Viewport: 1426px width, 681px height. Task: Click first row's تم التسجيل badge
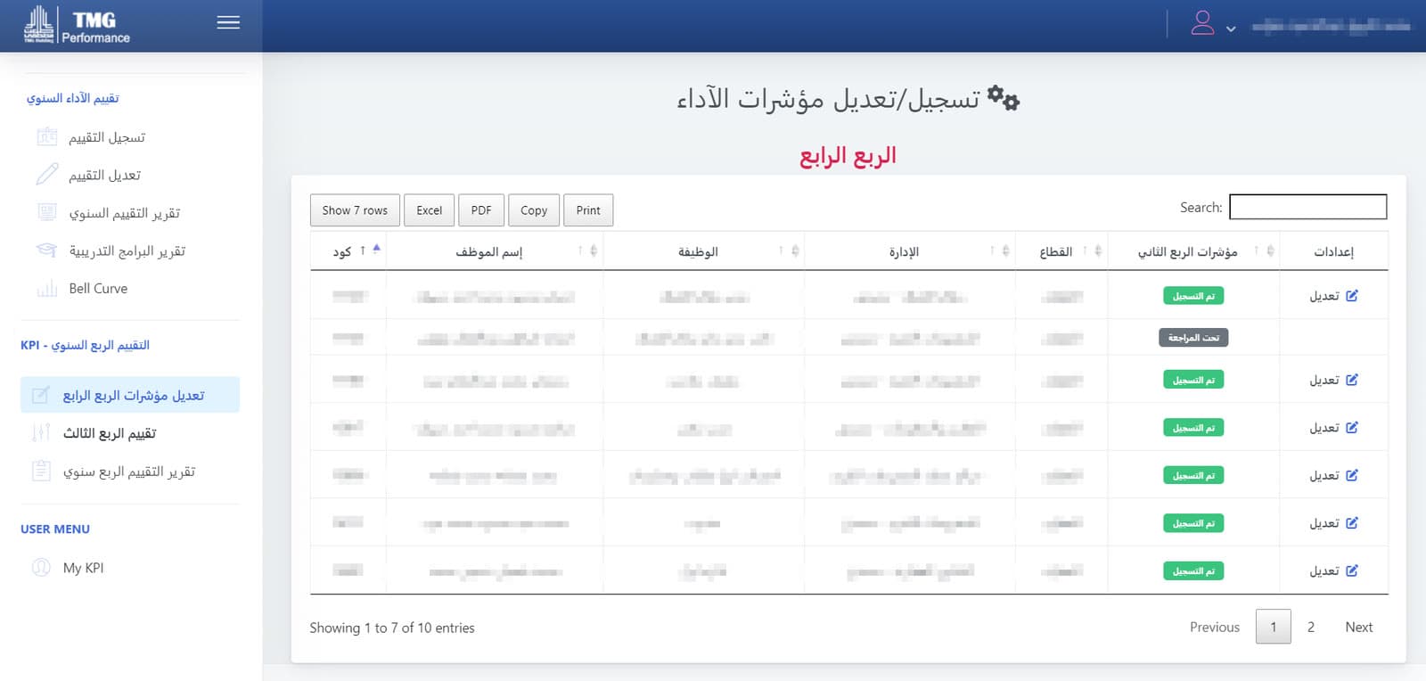[x=1193, y=296]
